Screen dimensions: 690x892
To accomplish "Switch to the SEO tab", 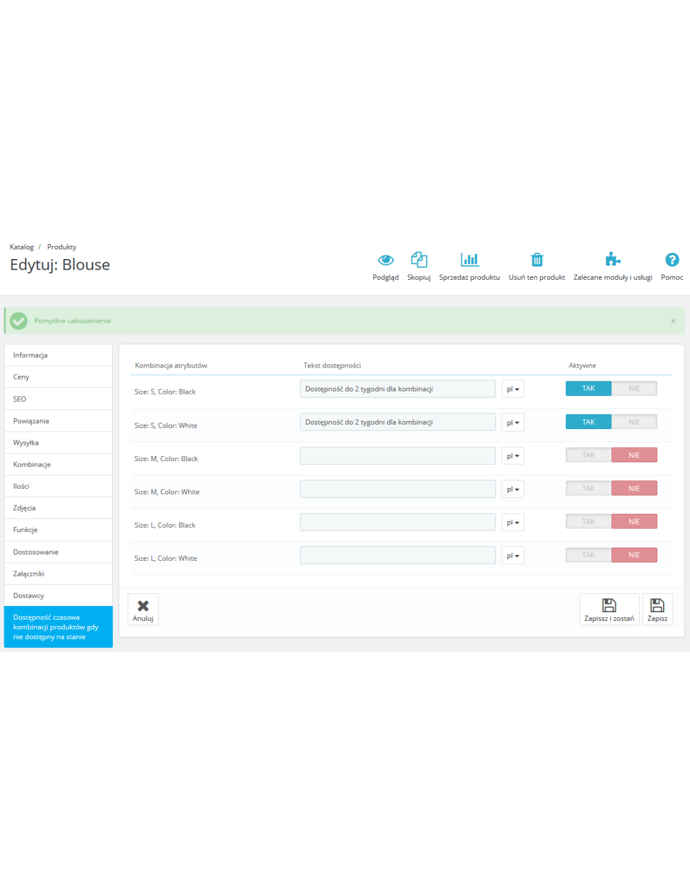I will [x=58, y=399].
